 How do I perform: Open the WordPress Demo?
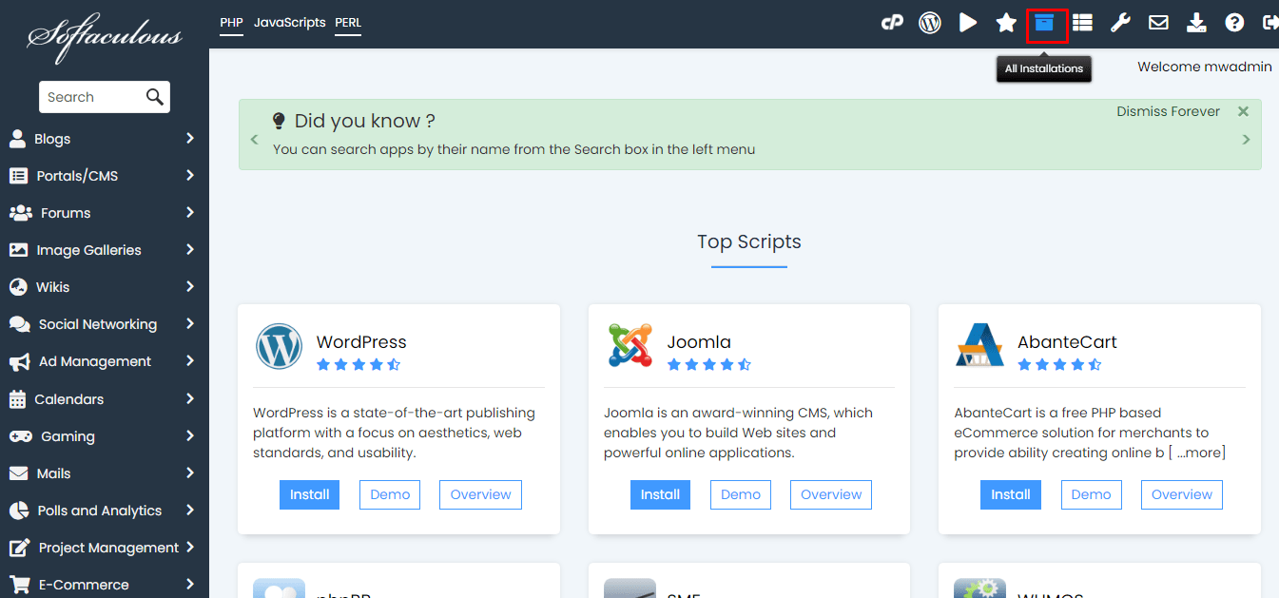coord(390,494)
